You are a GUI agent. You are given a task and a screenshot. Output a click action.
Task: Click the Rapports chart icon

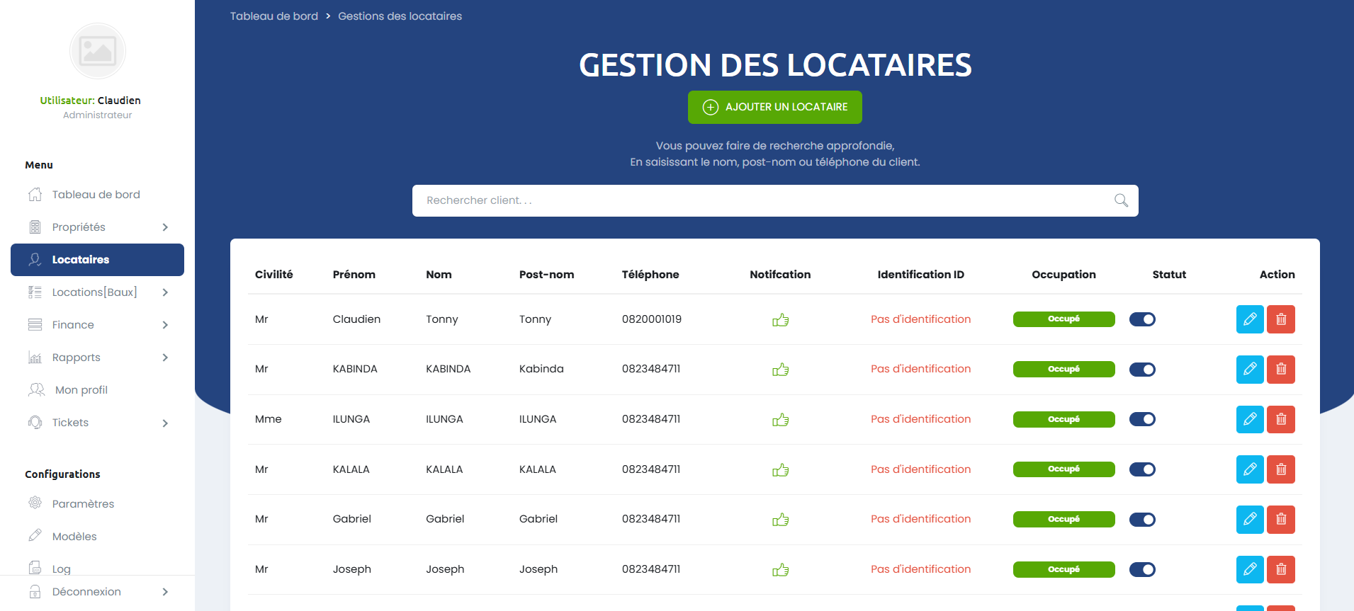pos(35,358)
